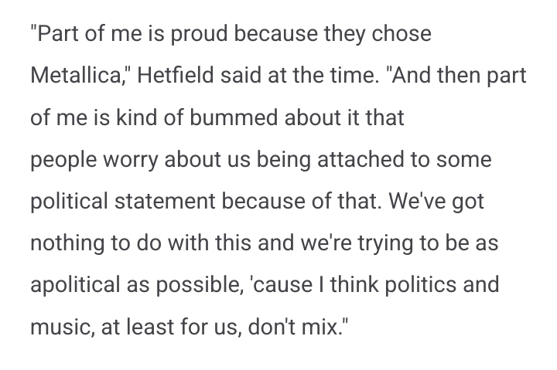Click the word "trying" in the sixth line
This screenshot has width=557, height=370.
coord(385,244)
